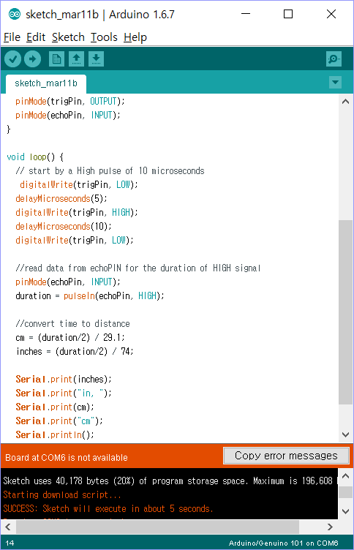Open the Edit menu
Image resolution: width=354 pixels, height=550 pixels.
click(36, 37)
